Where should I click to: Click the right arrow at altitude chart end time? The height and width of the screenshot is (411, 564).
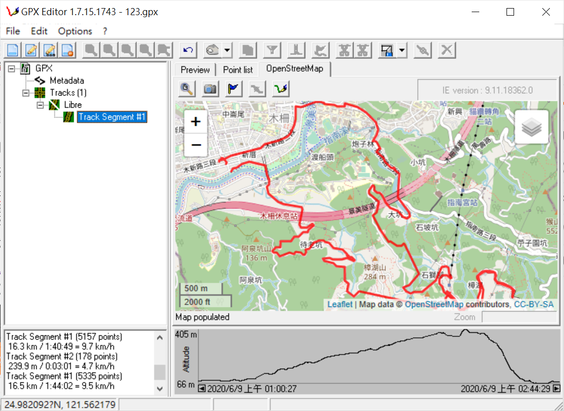(557, 389)
